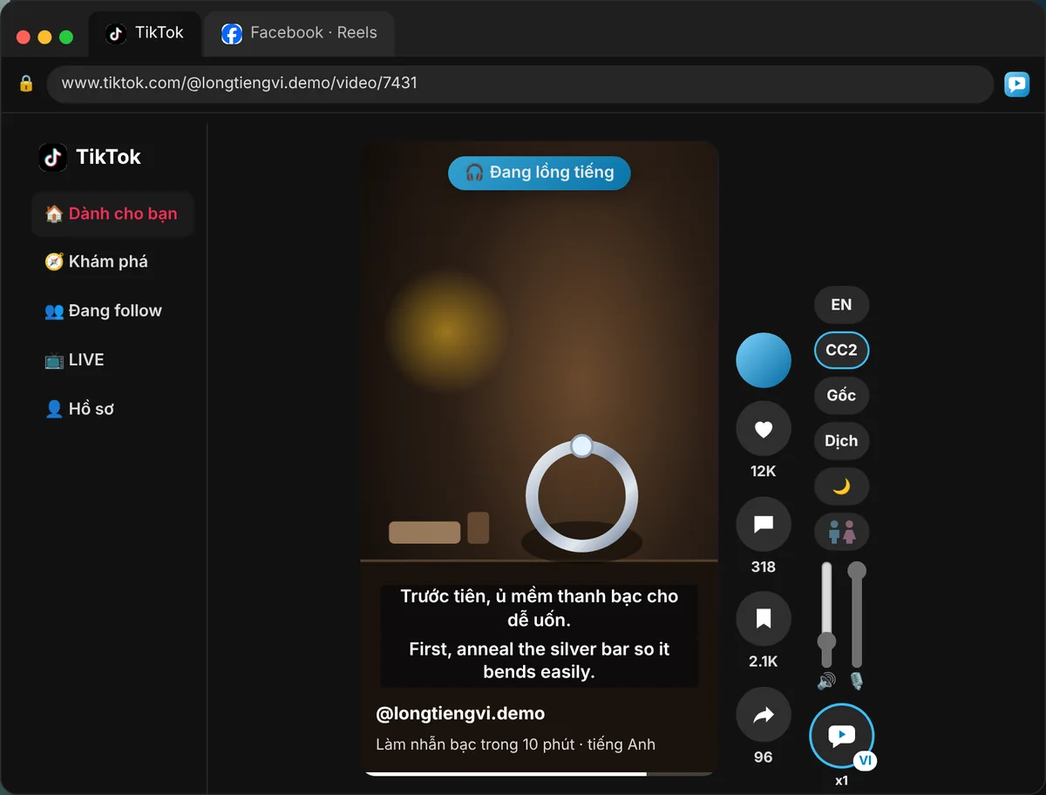Click the speaker icon below the slider
Image resolution: width=1046 pixels, height=795 pixels.
826,681
